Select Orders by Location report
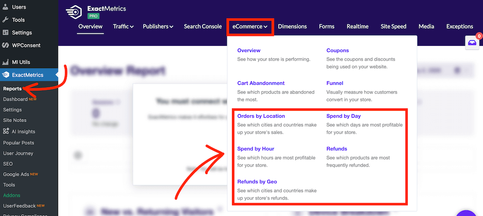The width and height of the screenshot is (483, 216). (x=261, y=116)
